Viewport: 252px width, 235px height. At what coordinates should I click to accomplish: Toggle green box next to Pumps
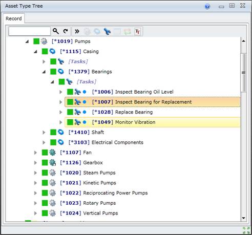point(36,41)
